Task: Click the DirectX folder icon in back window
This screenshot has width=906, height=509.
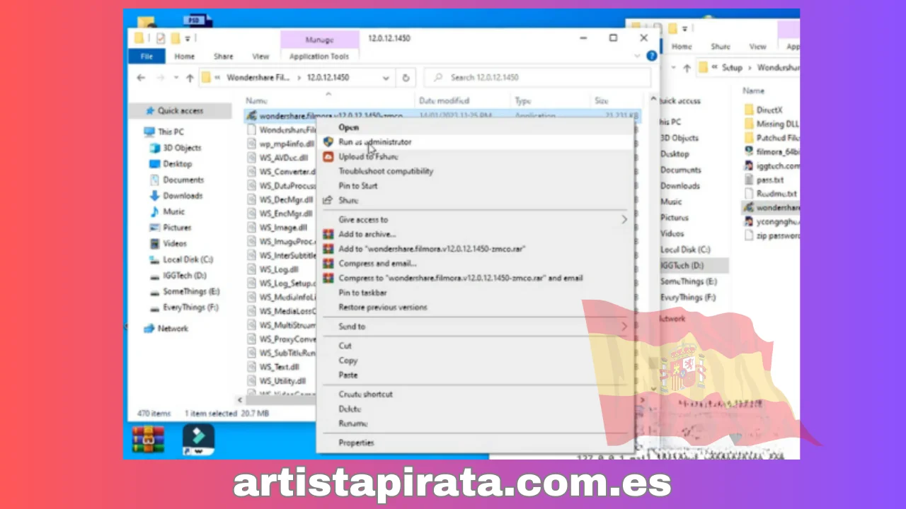Action: [x=749, y=110]
